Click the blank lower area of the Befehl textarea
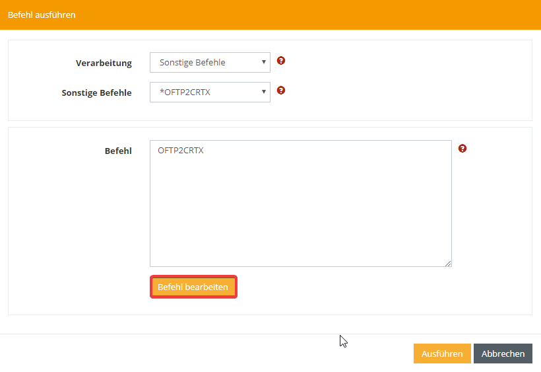Screen dimensions: 541x372 pos(300,238)
